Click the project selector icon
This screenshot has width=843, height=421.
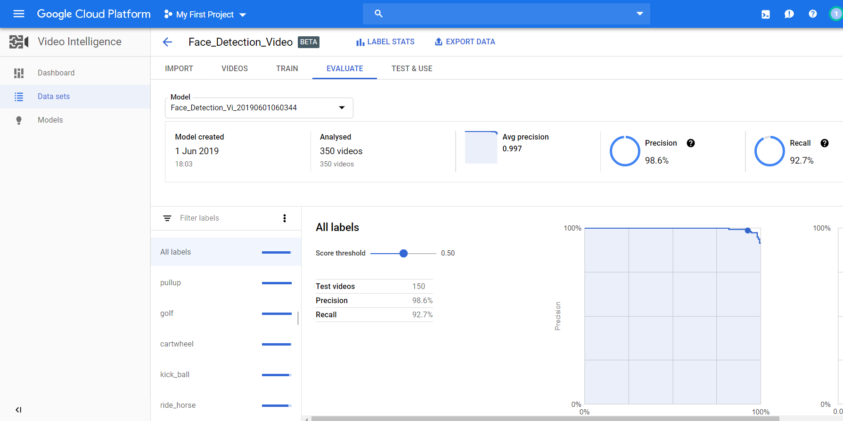[168, 14]
